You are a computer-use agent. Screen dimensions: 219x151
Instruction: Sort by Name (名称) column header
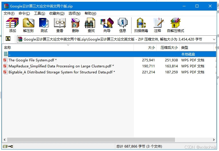tap(68, 48)
